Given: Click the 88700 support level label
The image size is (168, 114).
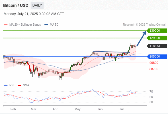Looking at the screenshot, I should pos(154,69).
